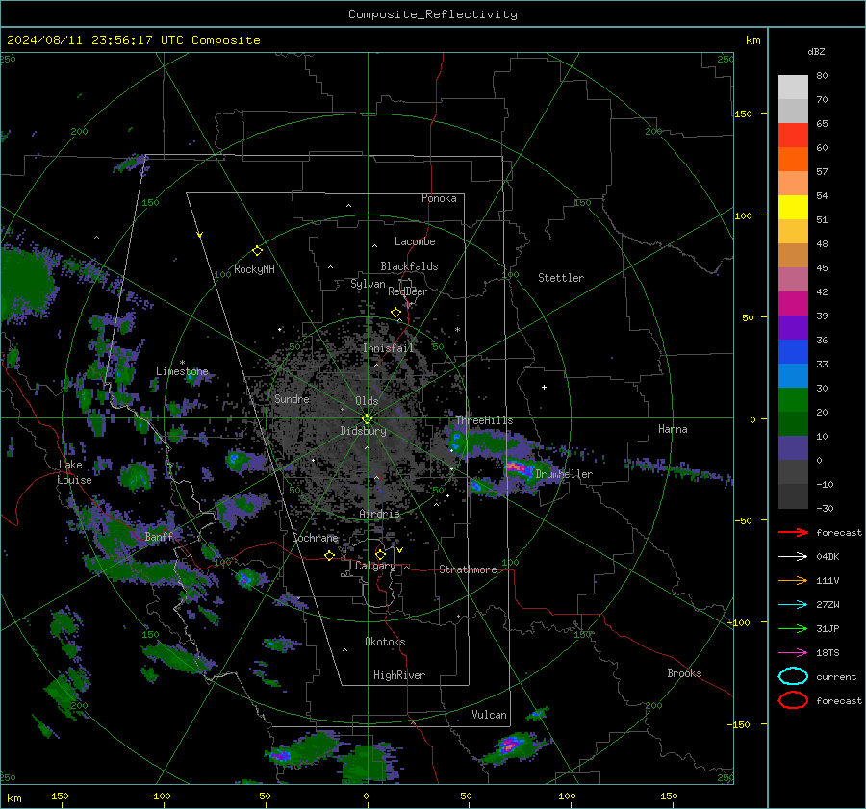
Task: Click the orange 111V arrow legend icon
Action: pyautogui.click(x=793, y=580)
